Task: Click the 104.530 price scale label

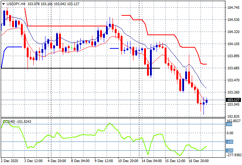Action: click(x=233, y=20)
